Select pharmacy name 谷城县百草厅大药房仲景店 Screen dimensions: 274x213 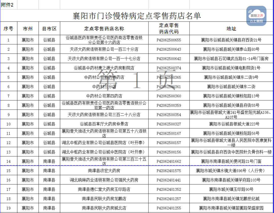coord(104,124)
